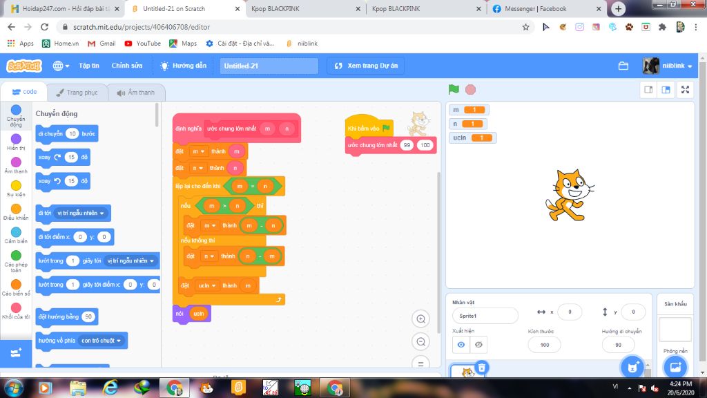Viewport: 707px width, 398px height.
Task: Edit the project title Untitled-21 field
Action: [x=269, y=66]
